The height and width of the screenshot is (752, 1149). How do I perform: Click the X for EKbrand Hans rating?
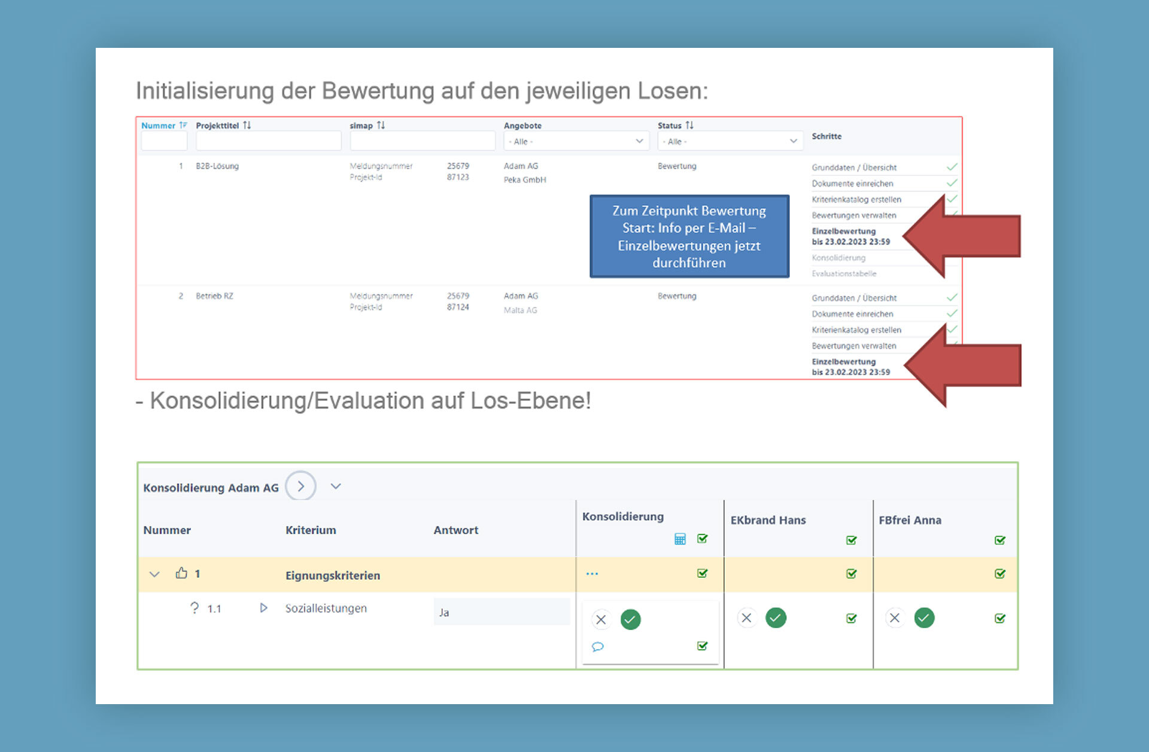pyautogui.click(x=746, y=618)
